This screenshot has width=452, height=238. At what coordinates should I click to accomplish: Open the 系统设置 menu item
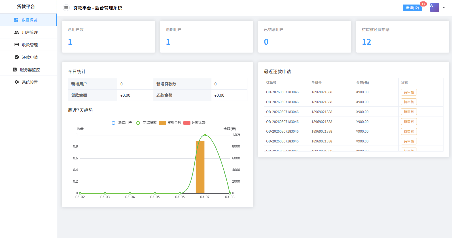click(x=30, y=82)
